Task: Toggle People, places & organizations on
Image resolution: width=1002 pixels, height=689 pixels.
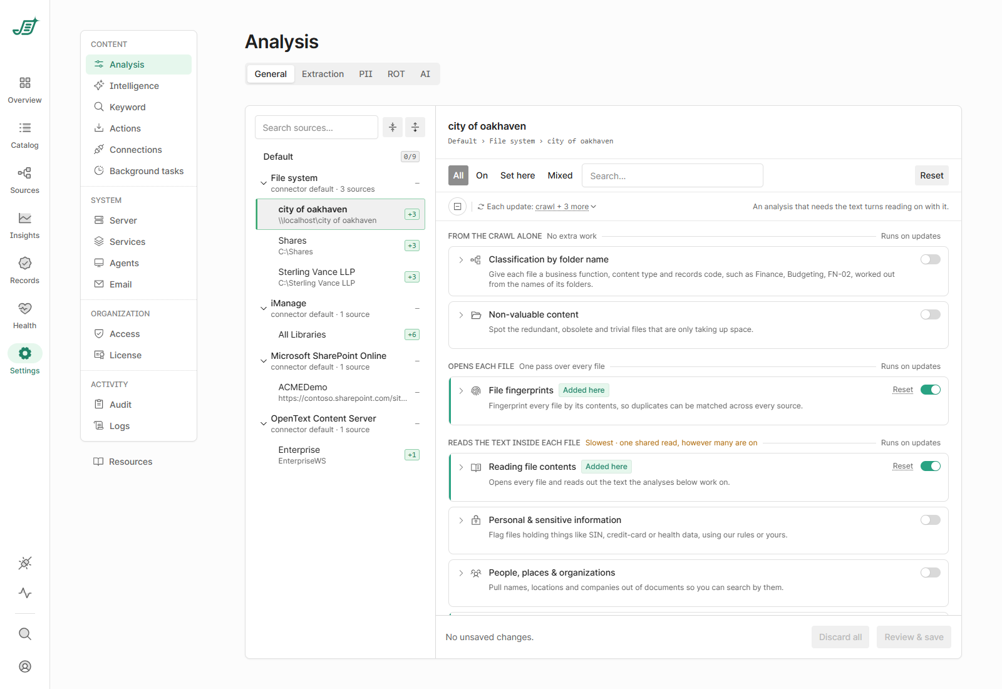Action: [930, 572]
